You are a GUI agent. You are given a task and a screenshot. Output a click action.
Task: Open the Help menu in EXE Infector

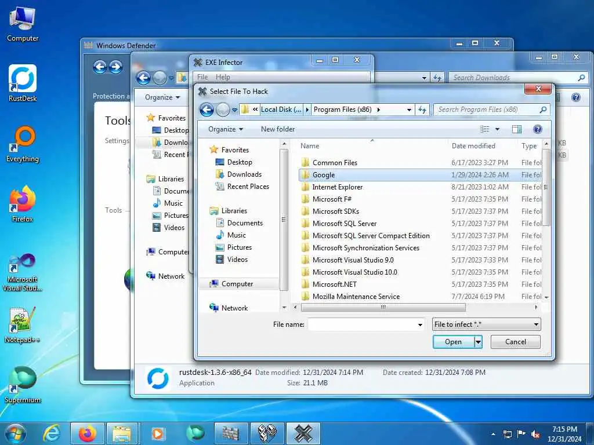[x=223, y=77]
